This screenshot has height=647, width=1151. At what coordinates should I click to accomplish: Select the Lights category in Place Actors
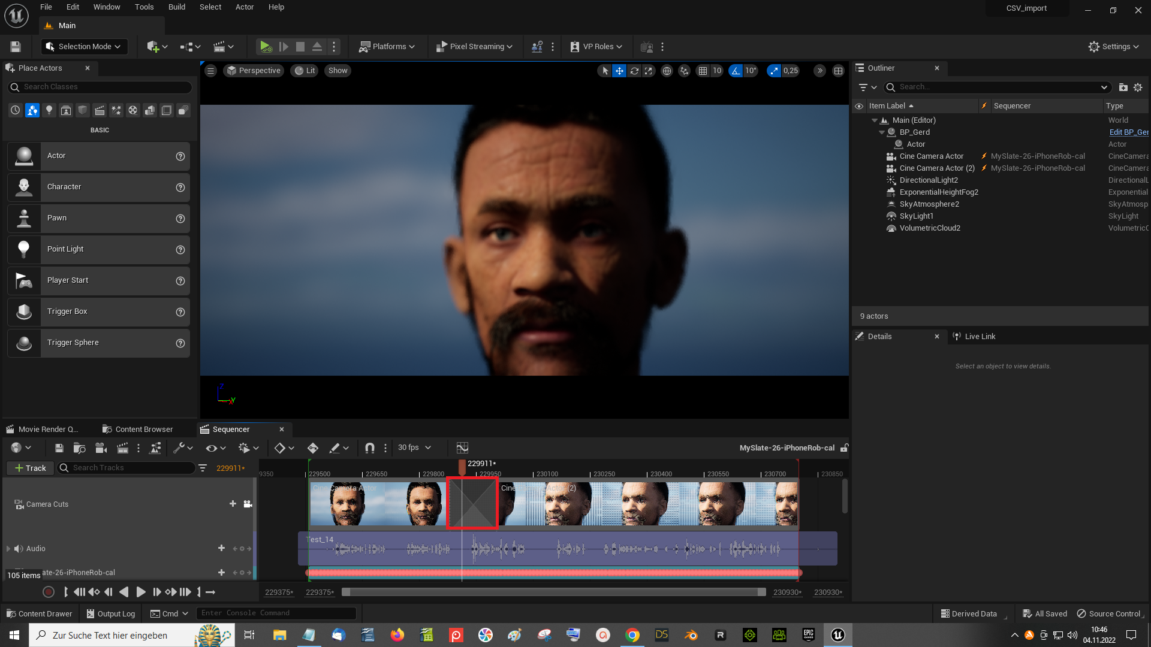(49, 110)
